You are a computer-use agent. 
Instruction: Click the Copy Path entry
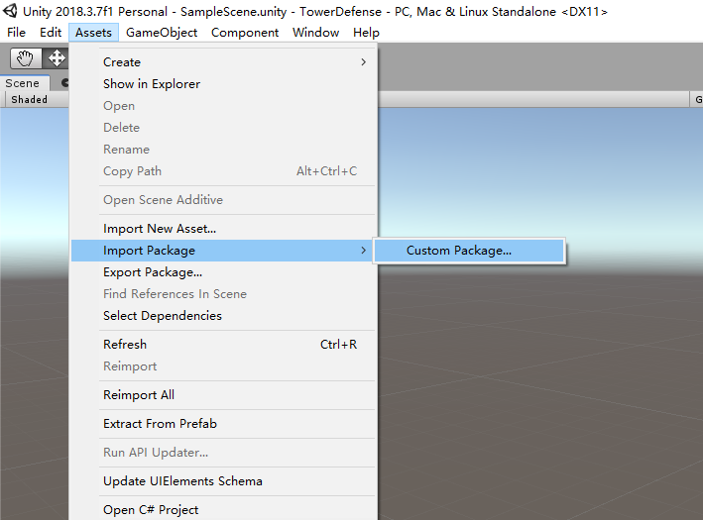(223, 171)
